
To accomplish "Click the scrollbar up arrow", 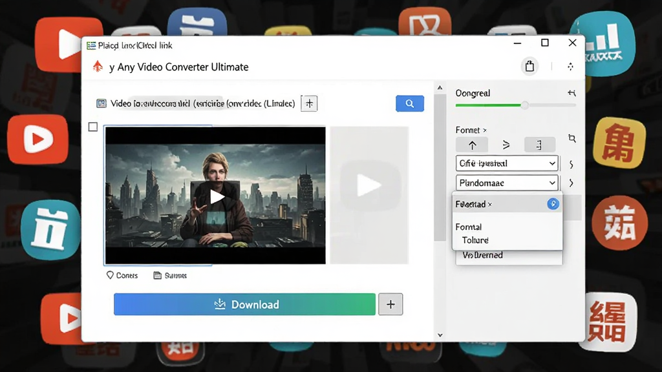I will [440, 88].
